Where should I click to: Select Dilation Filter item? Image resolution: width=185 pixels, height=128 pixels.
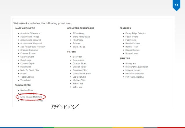[79, 63]
